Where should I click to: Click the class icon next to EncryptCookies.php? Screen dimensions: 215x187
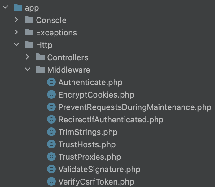coord(51,95)
